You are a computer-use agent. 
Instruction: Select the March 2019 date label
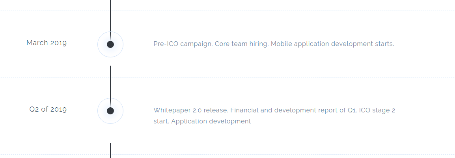click(x=47, y=43)
